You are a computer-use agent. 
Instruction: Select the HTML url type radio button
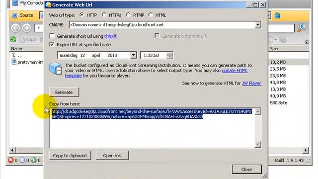151,15
